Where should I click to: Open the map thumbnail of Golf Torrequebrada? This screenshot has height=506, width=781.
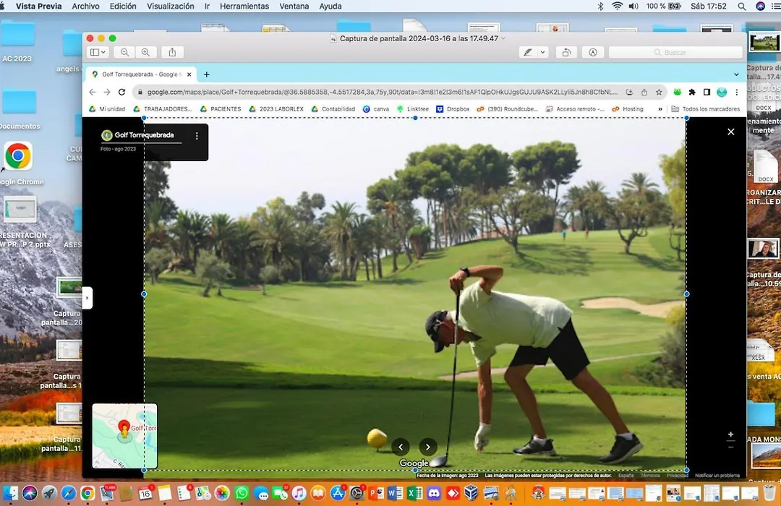pyautogui.click(x=124, y=436)
